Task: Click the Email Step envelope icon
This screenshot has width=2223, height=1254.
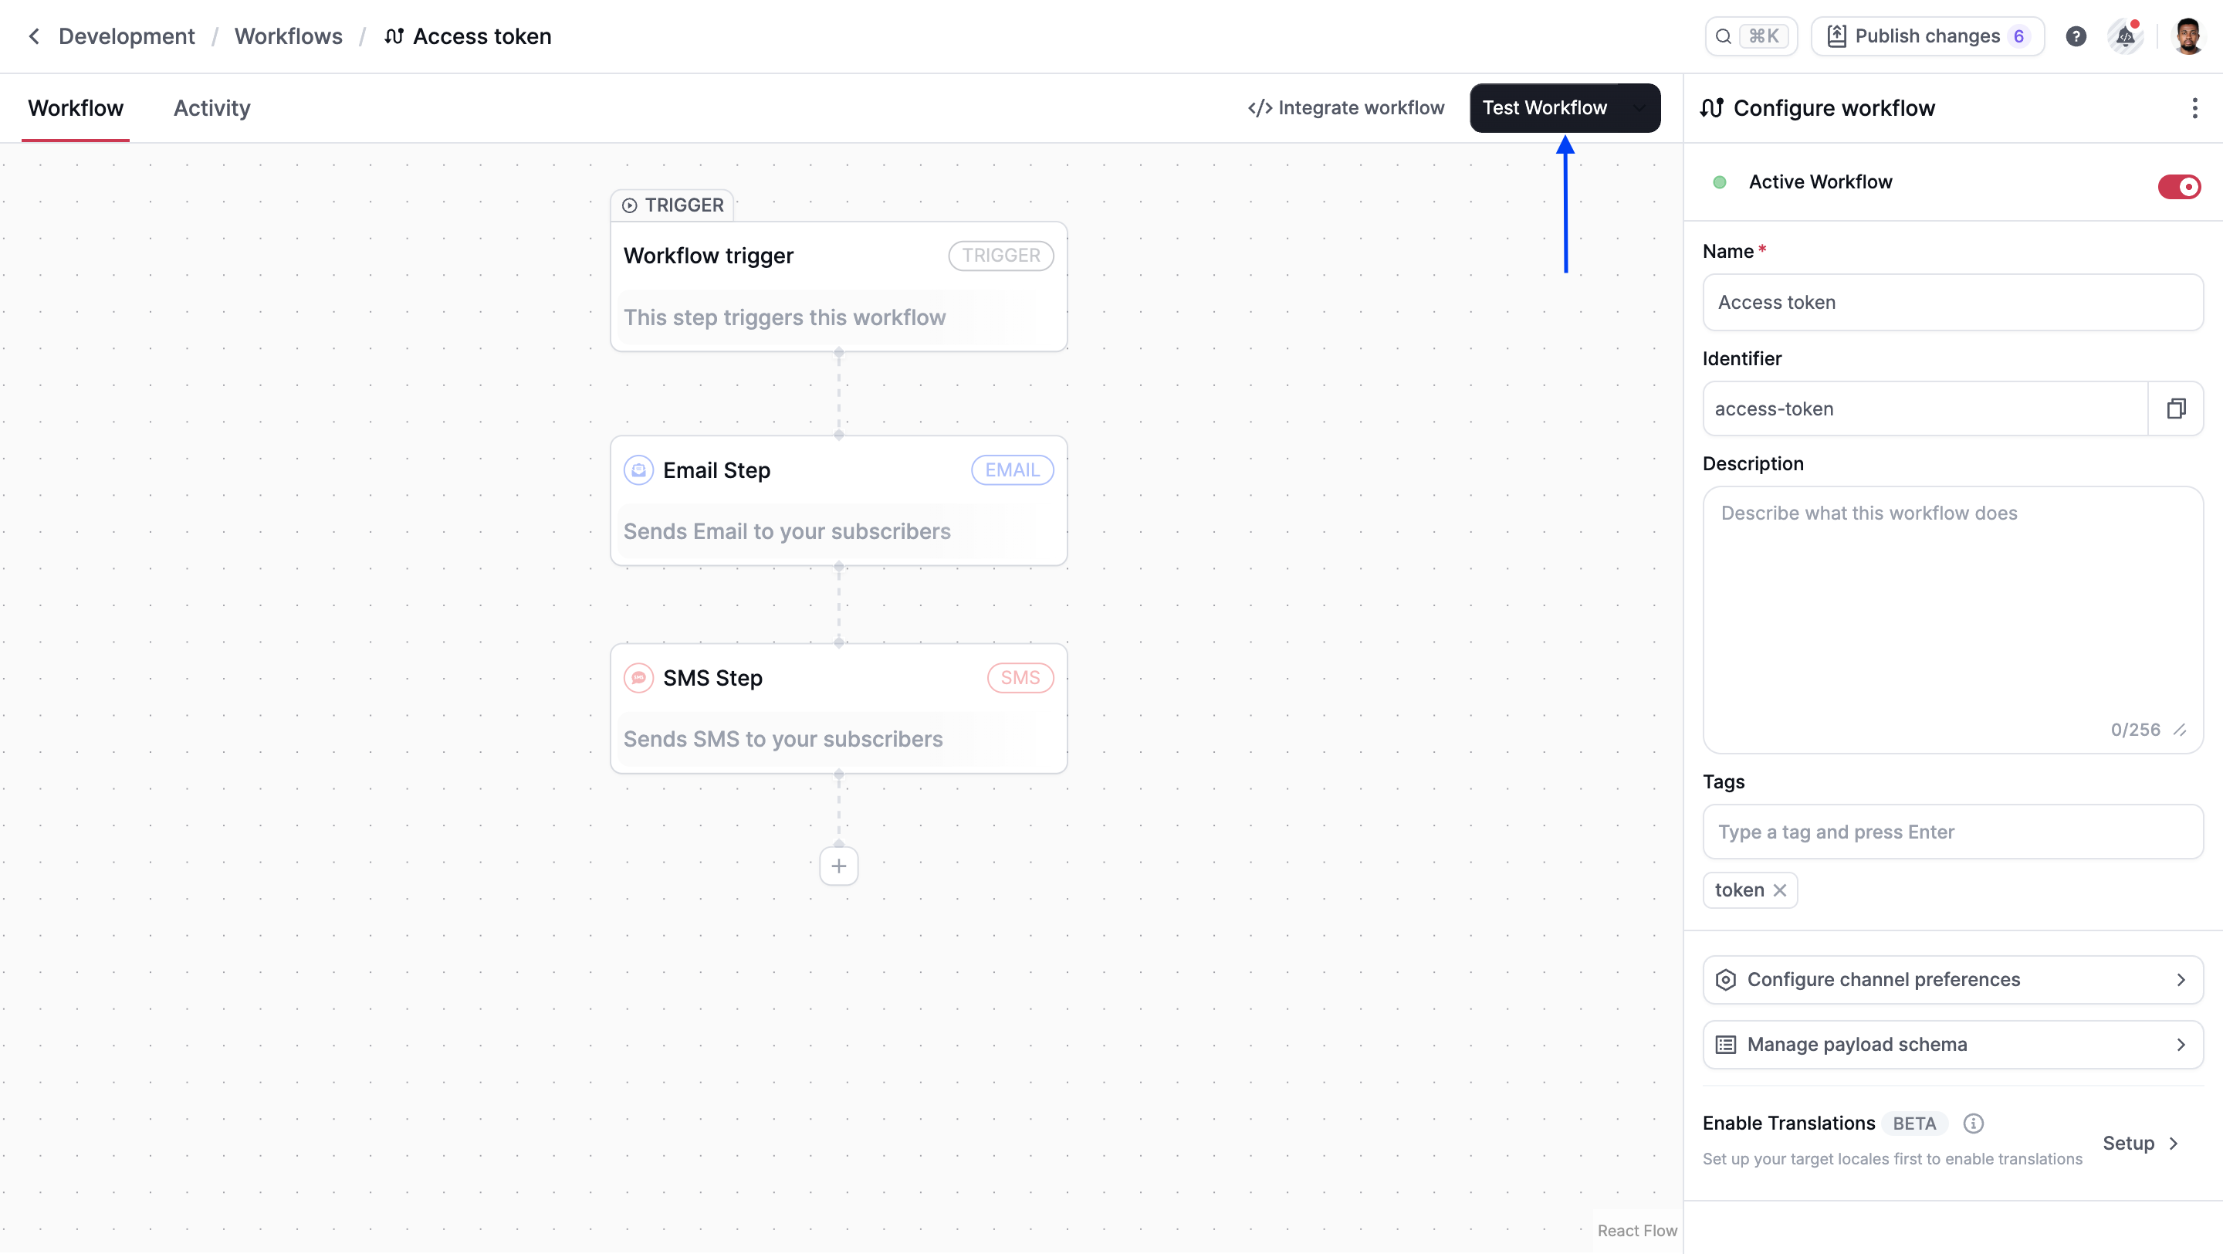Action: tap(638, 469)
